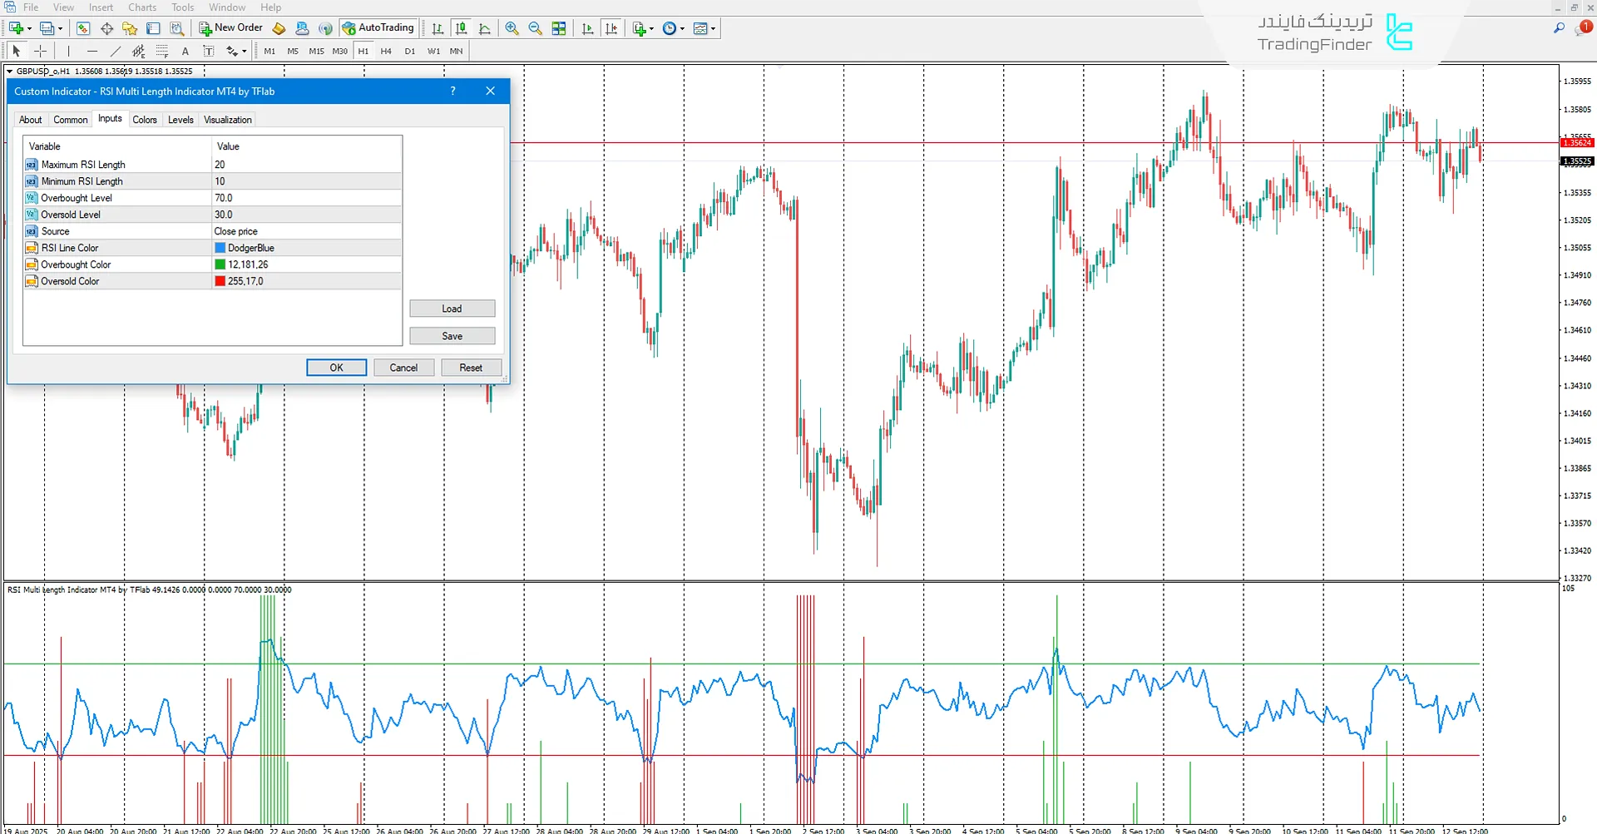
Task: Switch to the Colors tab
Action: coord(145,120)
